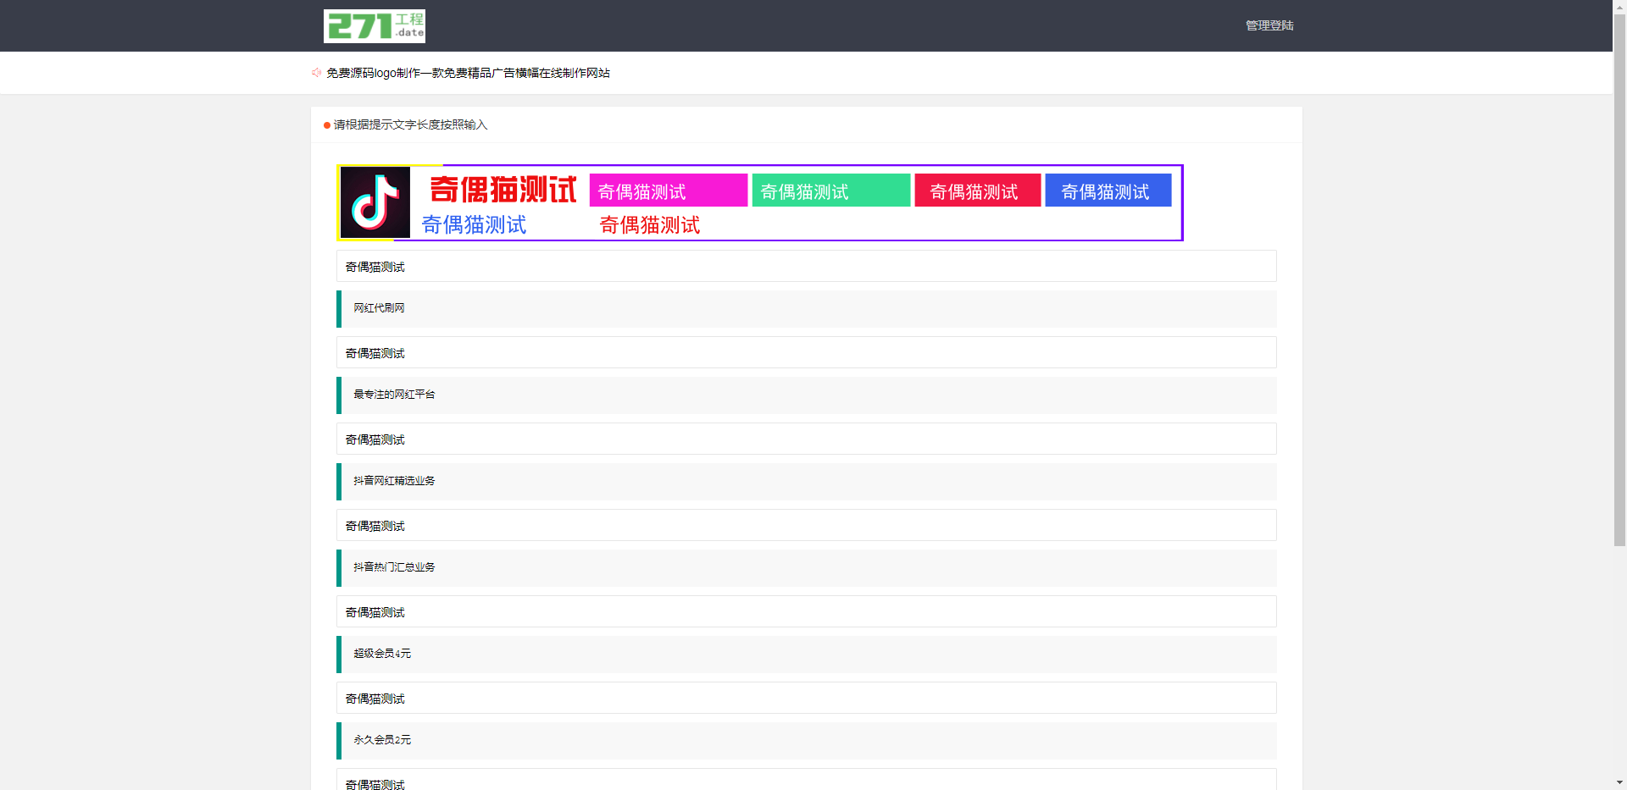The image size is (1627, 790).
Task: Focus the partially visible bottom input field
Action: pyautogui.click(x=807, y=780)
